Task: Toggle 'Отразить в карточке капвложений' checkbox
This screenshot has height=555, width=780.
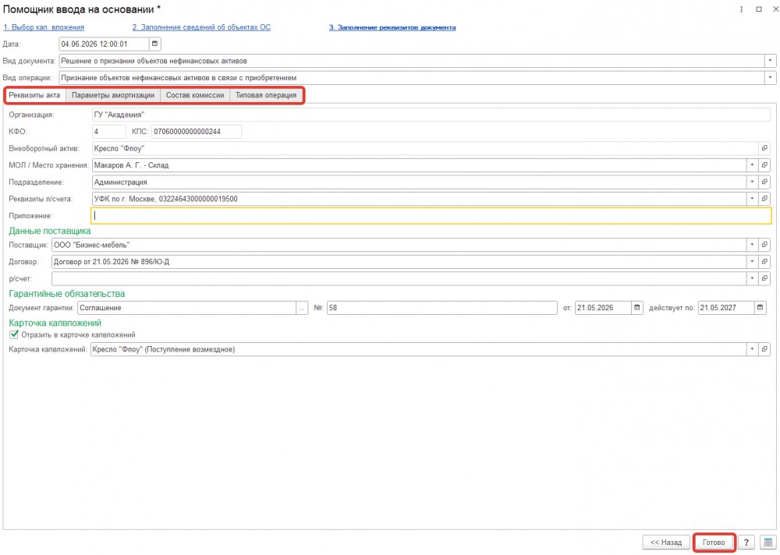Action: [x=14, y=334]
